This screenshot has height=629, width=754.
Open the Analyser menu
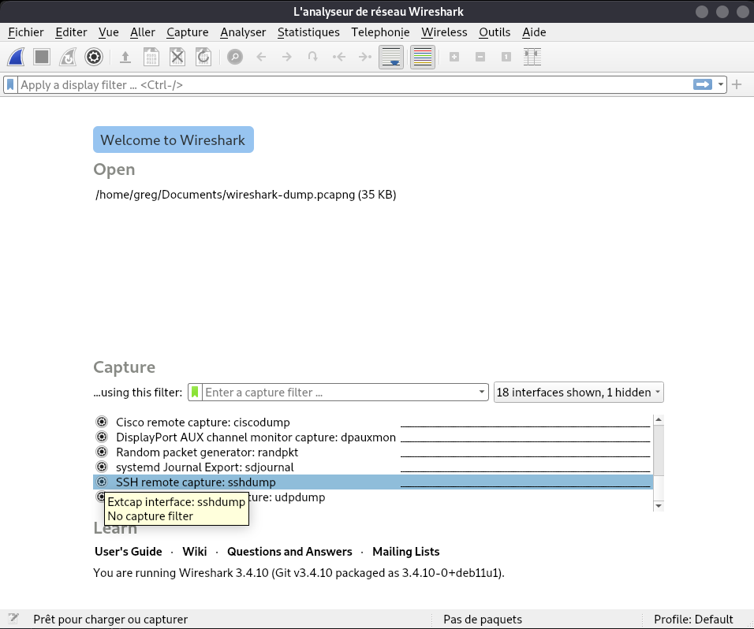pyautogui.click(x=243, y=32)
